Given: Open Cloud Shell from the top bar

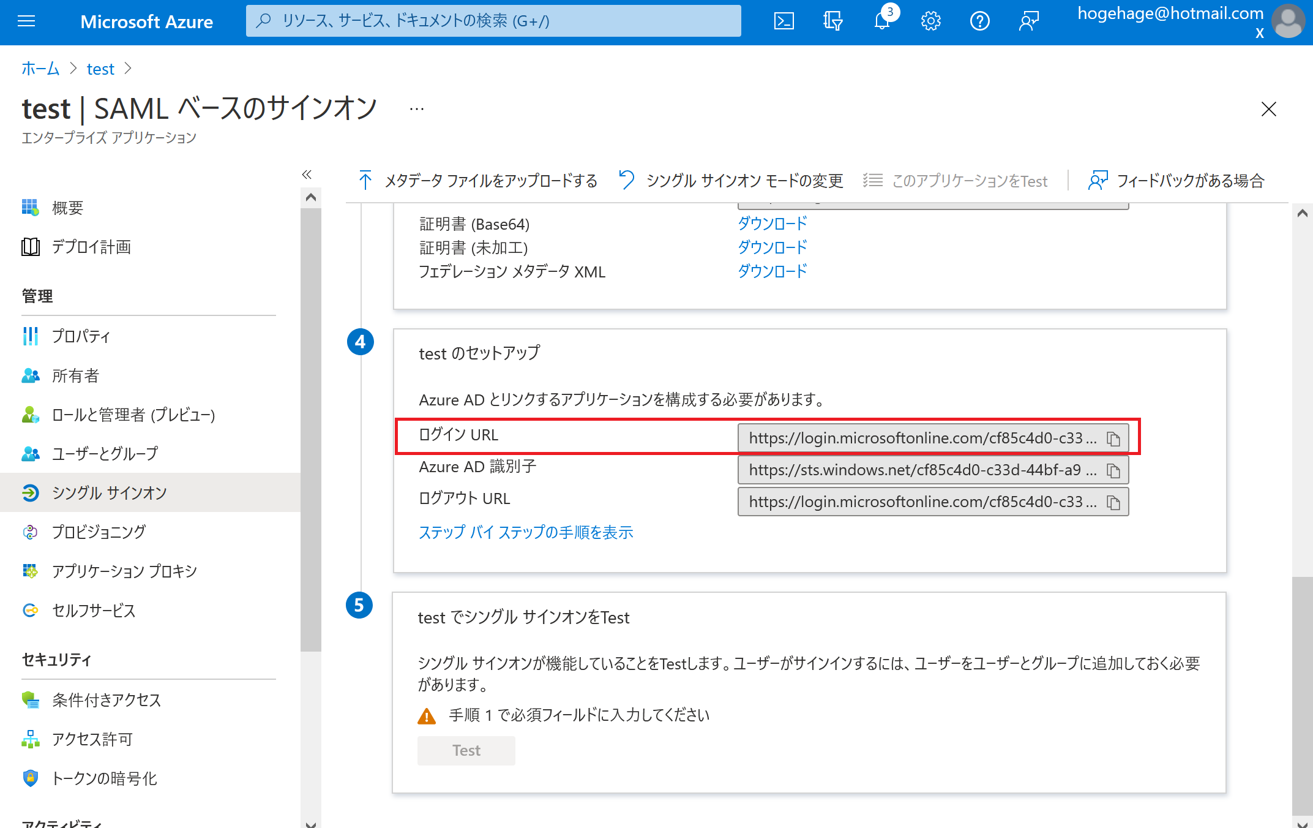Looking at the screenshot, I should (784, 21).
